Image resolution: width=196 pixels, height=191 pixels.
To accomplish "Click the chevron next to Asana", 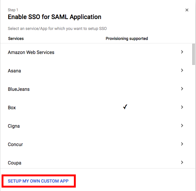I will click(x=182, y=71).
